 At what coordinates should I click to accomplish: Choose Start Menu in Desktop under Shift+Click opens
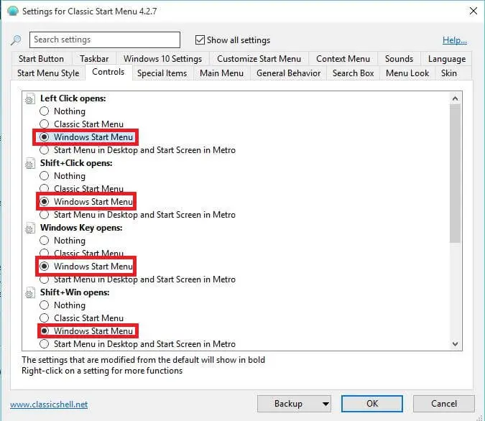(x=45, y=215)
